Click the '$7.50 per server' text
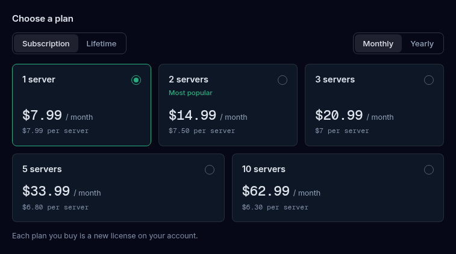Screen dimensions: 456x254 202,131
